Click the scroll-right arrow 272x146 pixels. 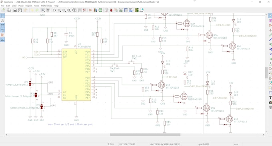(x=263, y=134)
